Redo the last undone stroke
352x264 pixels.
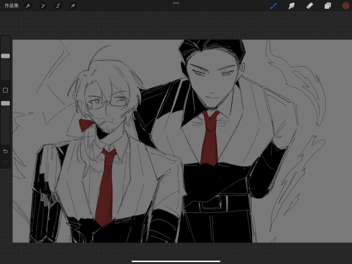click(x=5, y=162)
